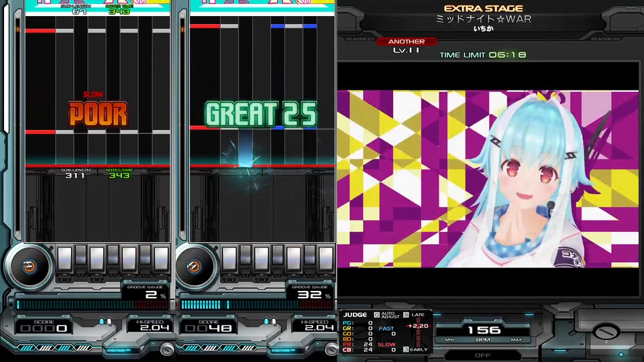Click the green NOTES TIME 343 value below lane
Image resolution: width=644 pixels, height=362 pixels.
click(119, 176)
